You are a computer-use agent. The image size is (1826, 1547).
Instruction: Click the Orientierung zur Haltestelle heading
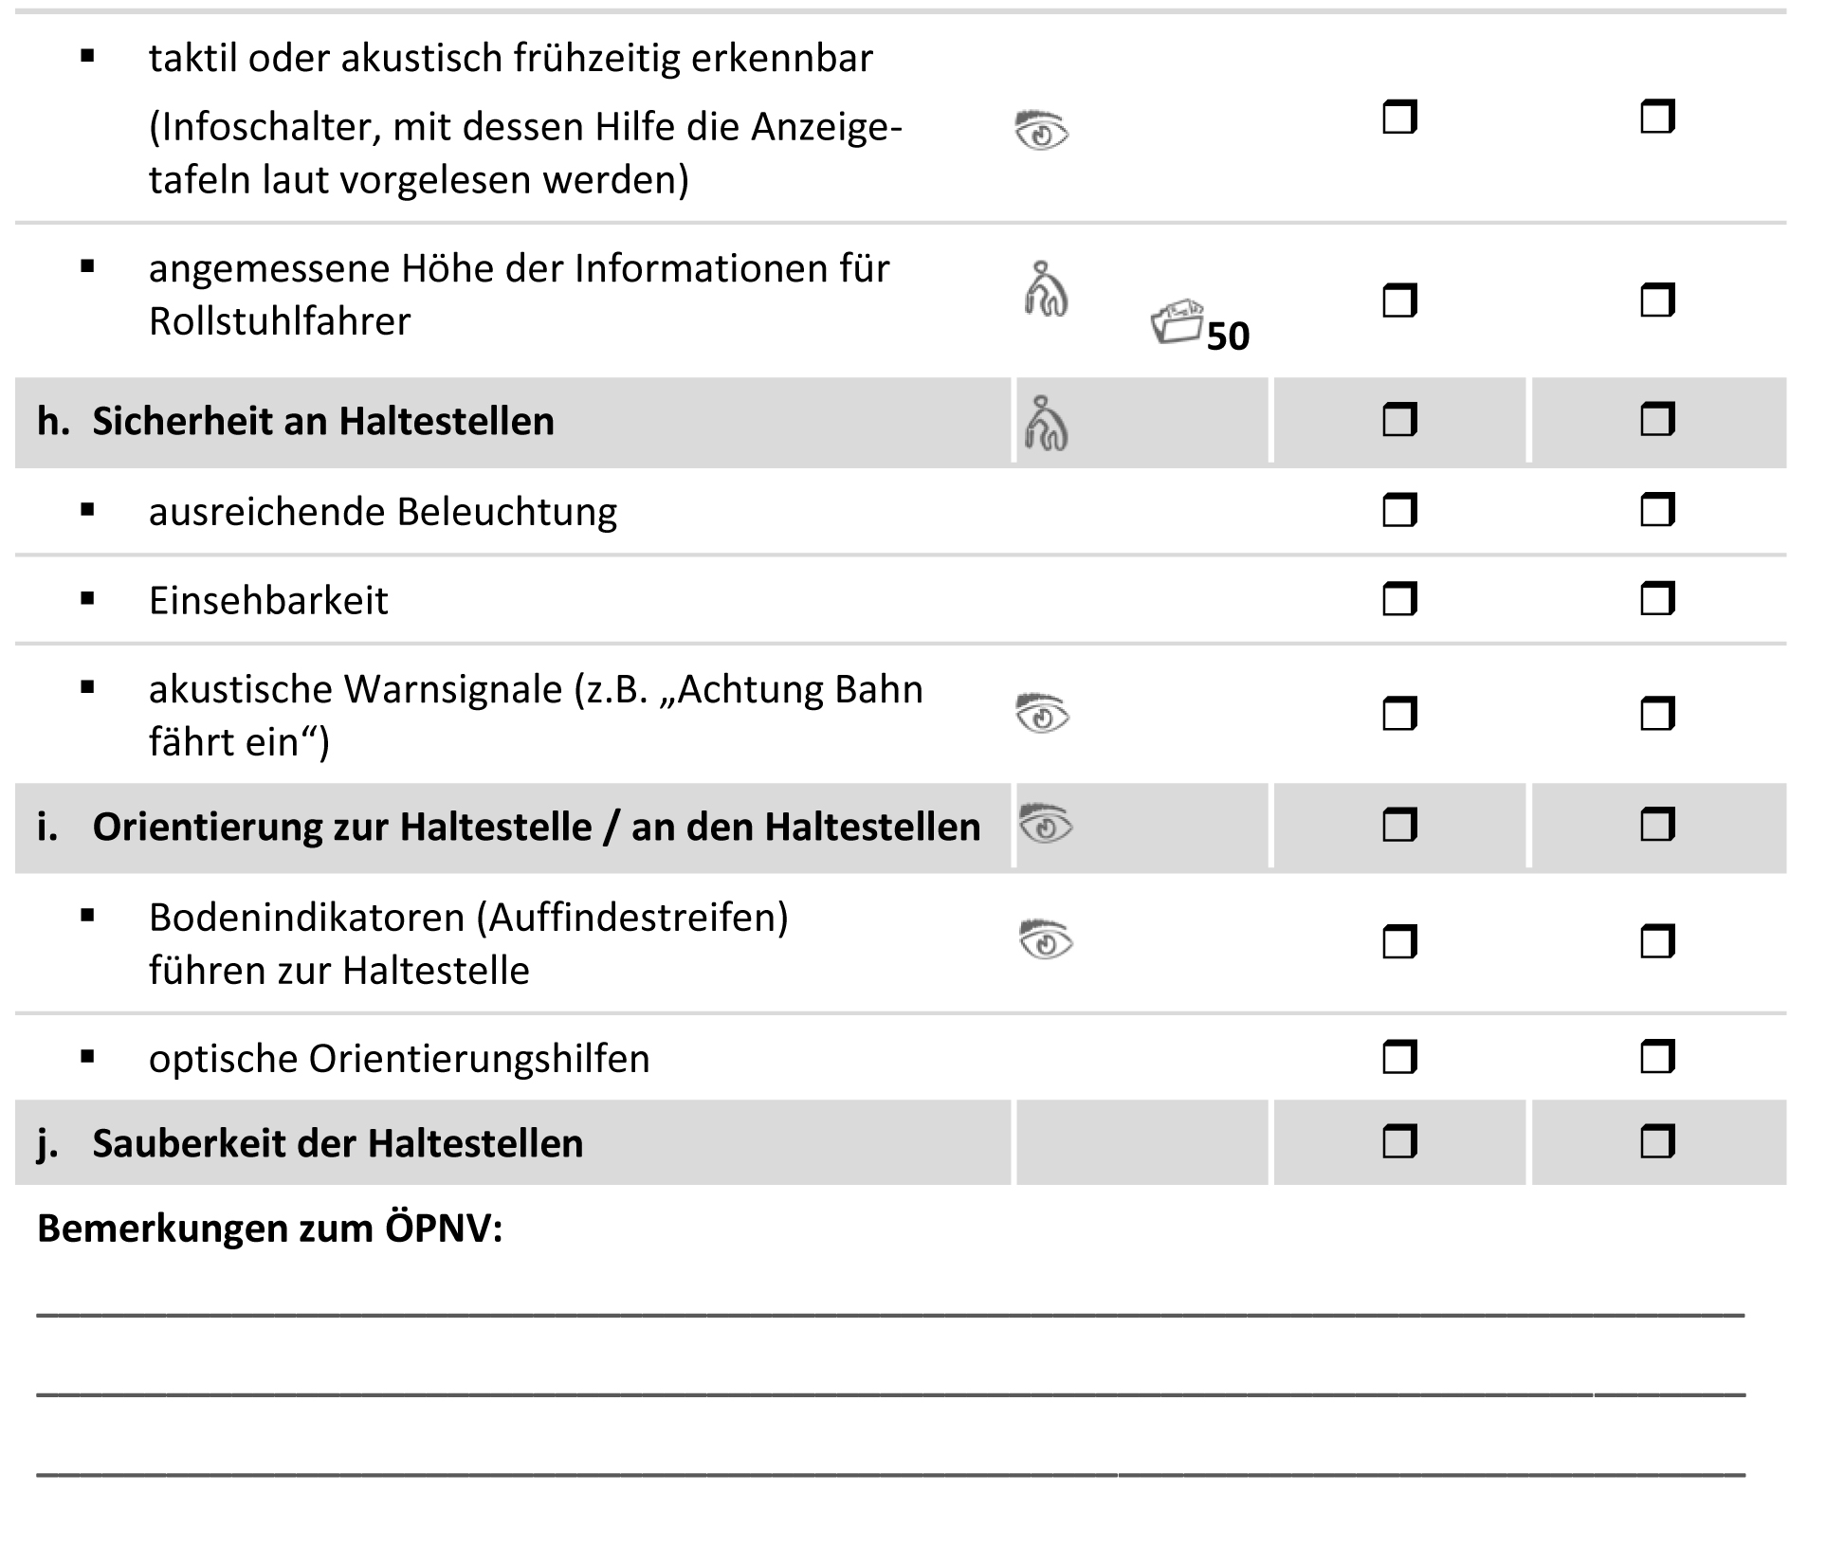click(536, 827)
